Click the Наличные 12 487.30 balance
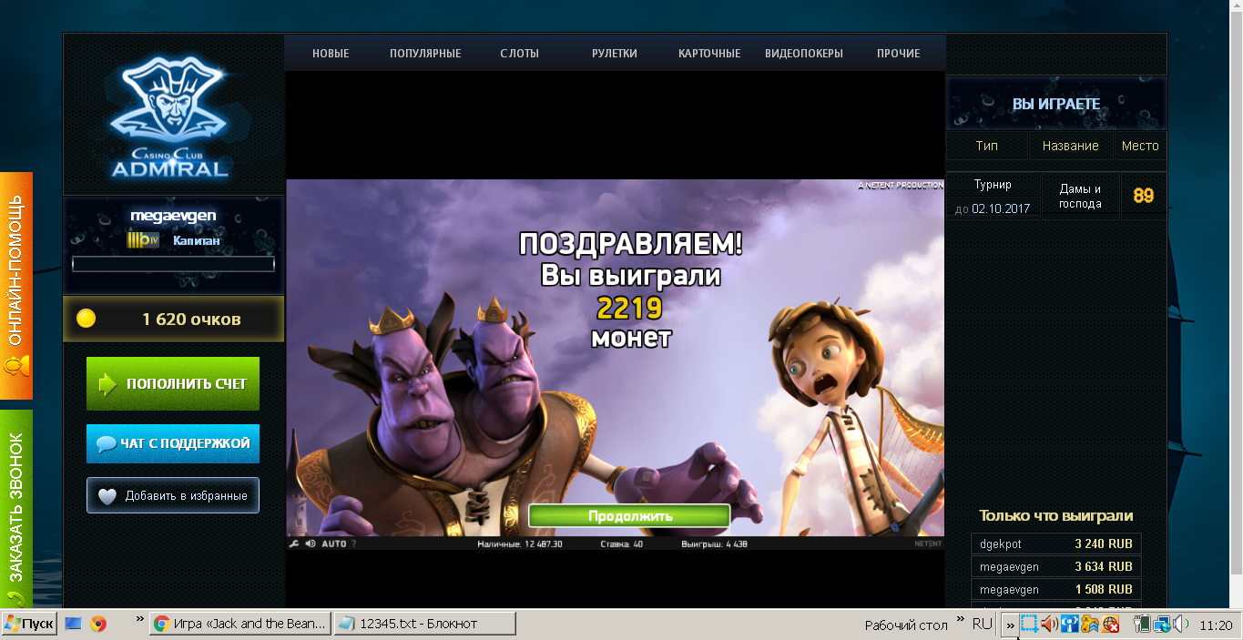 point(520,543)
